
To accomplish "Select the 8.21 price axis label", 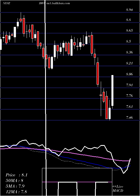I will coord(129,63).
